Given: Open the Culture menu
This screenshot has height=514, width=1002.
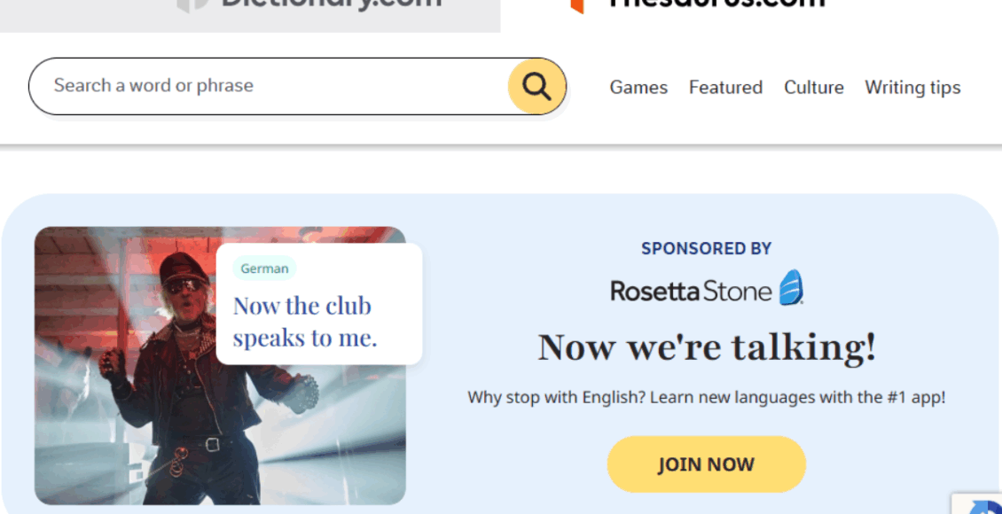Looking at the screenshot, I should point(813,88).
